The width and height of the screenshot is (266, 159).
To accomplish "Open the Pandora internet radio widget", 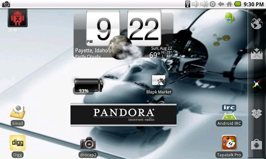I will coord(123,115).
